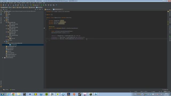Open the VCS menu

tap(37, 3)
